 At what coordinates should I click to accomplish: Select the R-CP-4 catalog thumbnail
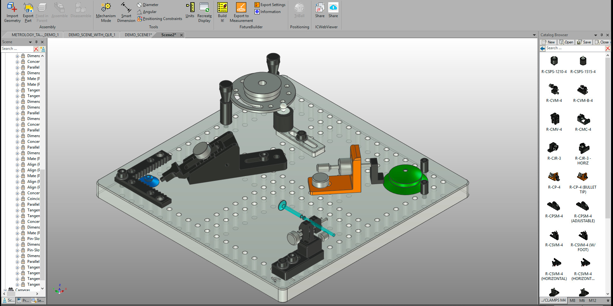point(554,177)
